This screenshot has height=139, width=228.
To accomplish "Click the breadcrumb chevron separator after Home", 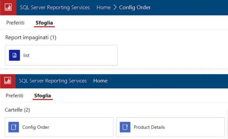I will coord(115,7).
